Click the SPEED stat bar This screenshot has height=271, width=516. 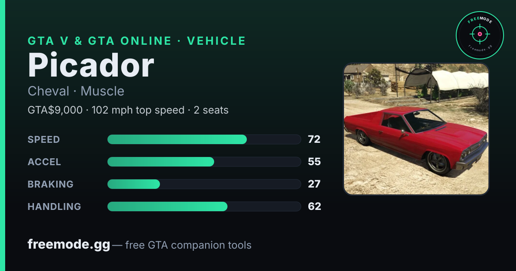click(x=204, y=139)
